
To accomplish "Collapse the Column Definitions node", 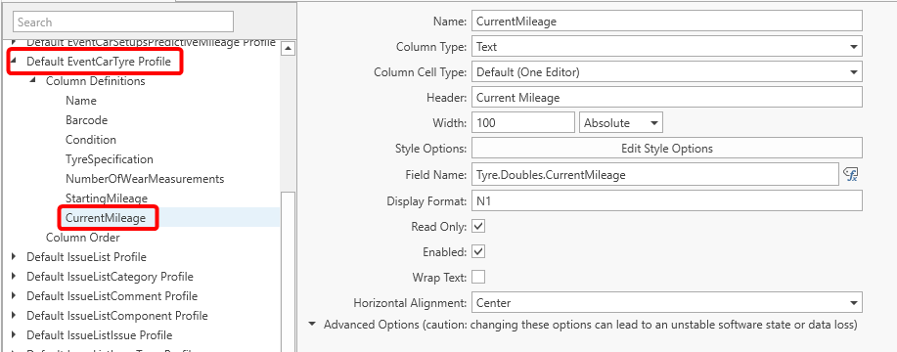I will click(34, 80).
